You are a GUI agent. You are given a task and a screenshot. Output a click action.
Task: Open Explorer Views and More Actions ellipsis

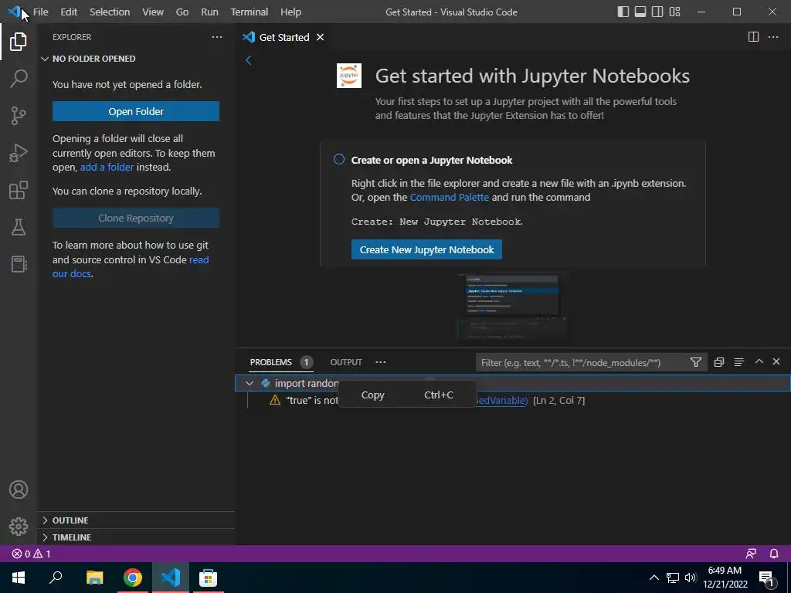click(x=217, y=37)
